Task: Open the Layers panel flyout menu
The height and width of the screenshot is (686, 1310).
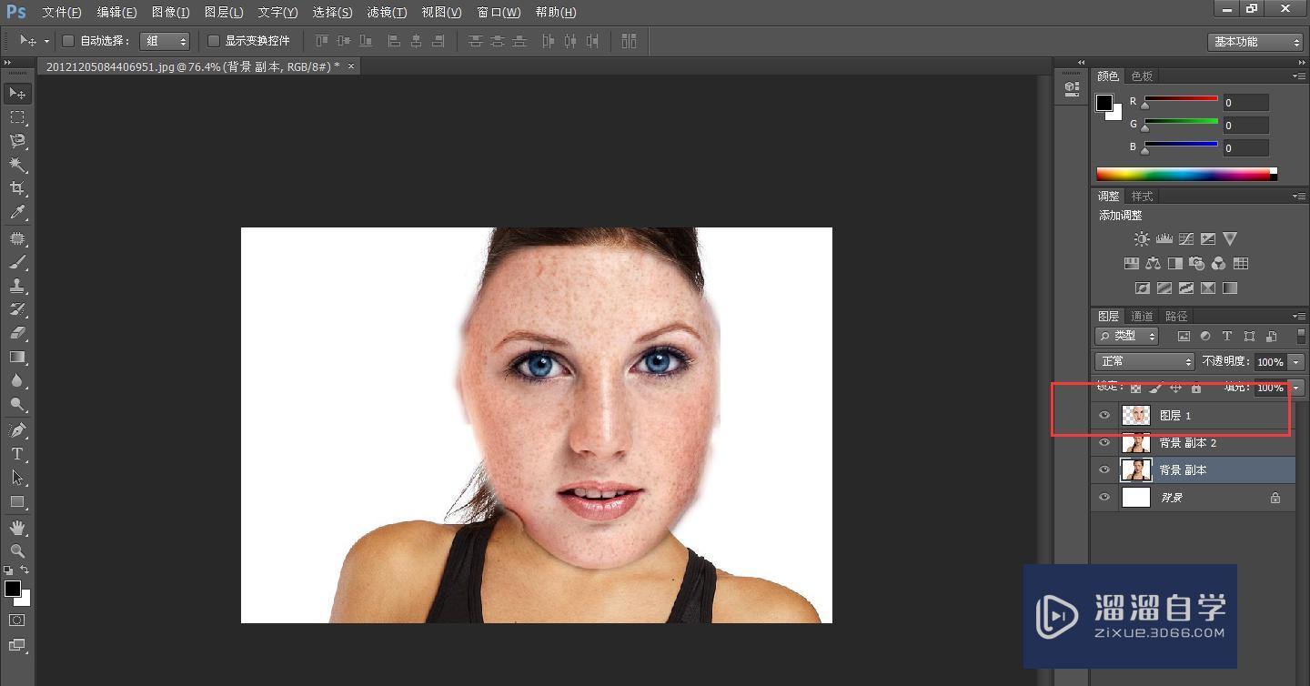Action: click(1299, 316)
